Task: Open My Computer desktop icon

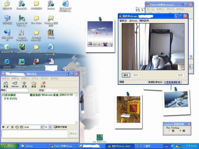Action: 7,20
